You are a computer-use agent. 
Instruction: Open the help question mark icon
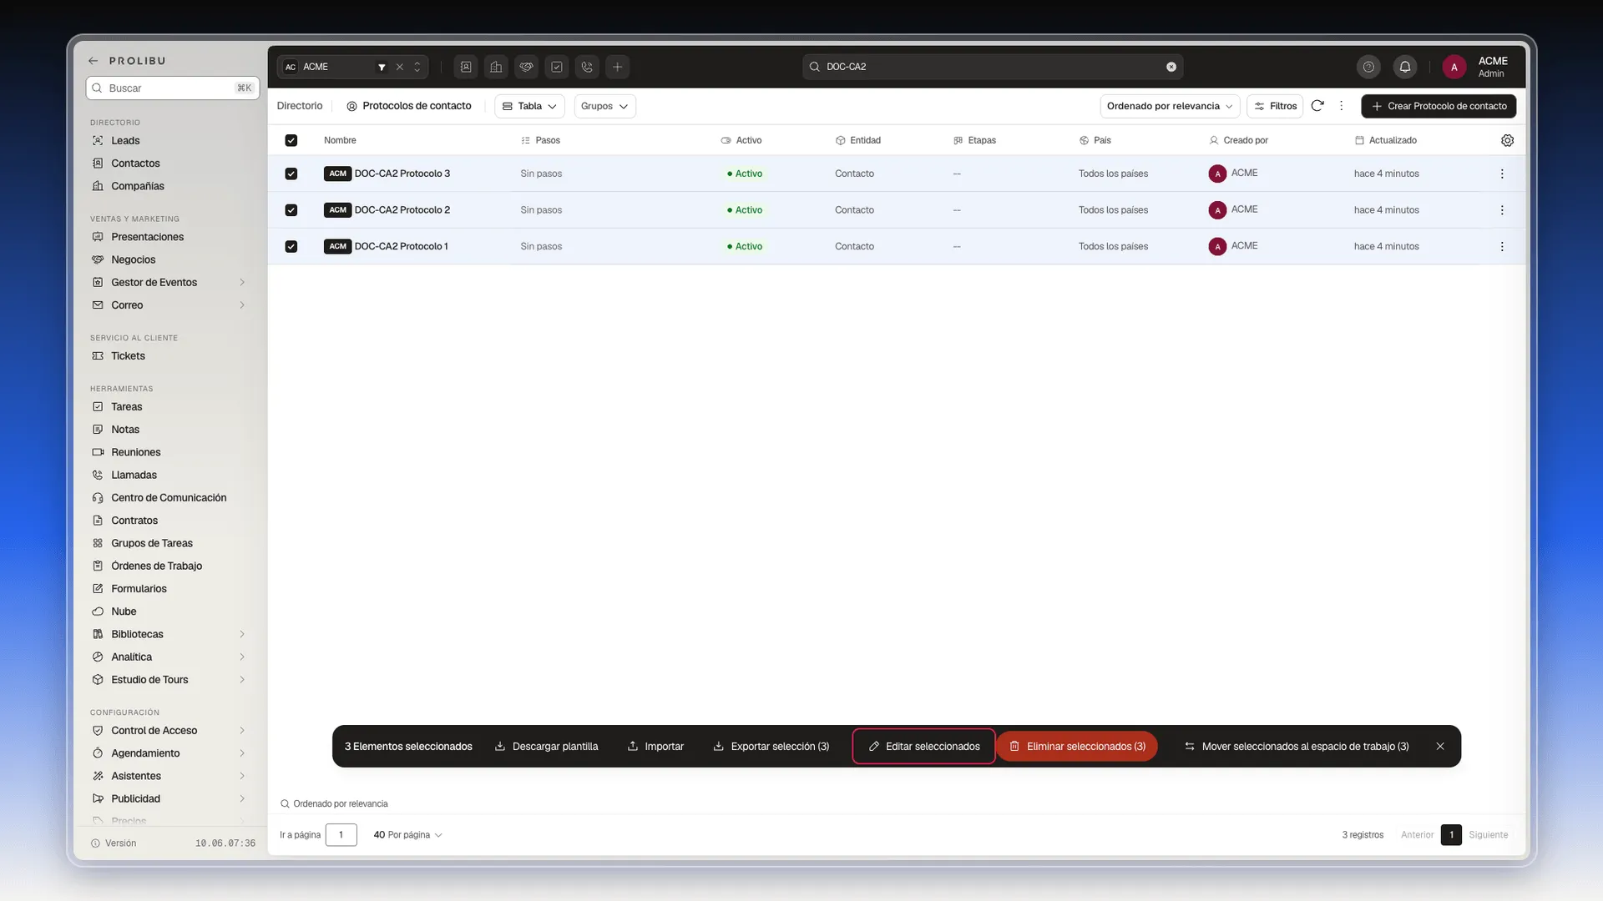point(1368,67)
